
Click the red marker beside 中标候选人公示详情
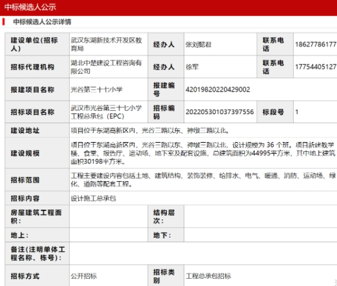4,22
